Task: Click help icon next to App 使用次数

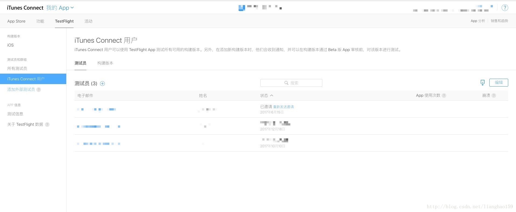Action: point(444,96)
